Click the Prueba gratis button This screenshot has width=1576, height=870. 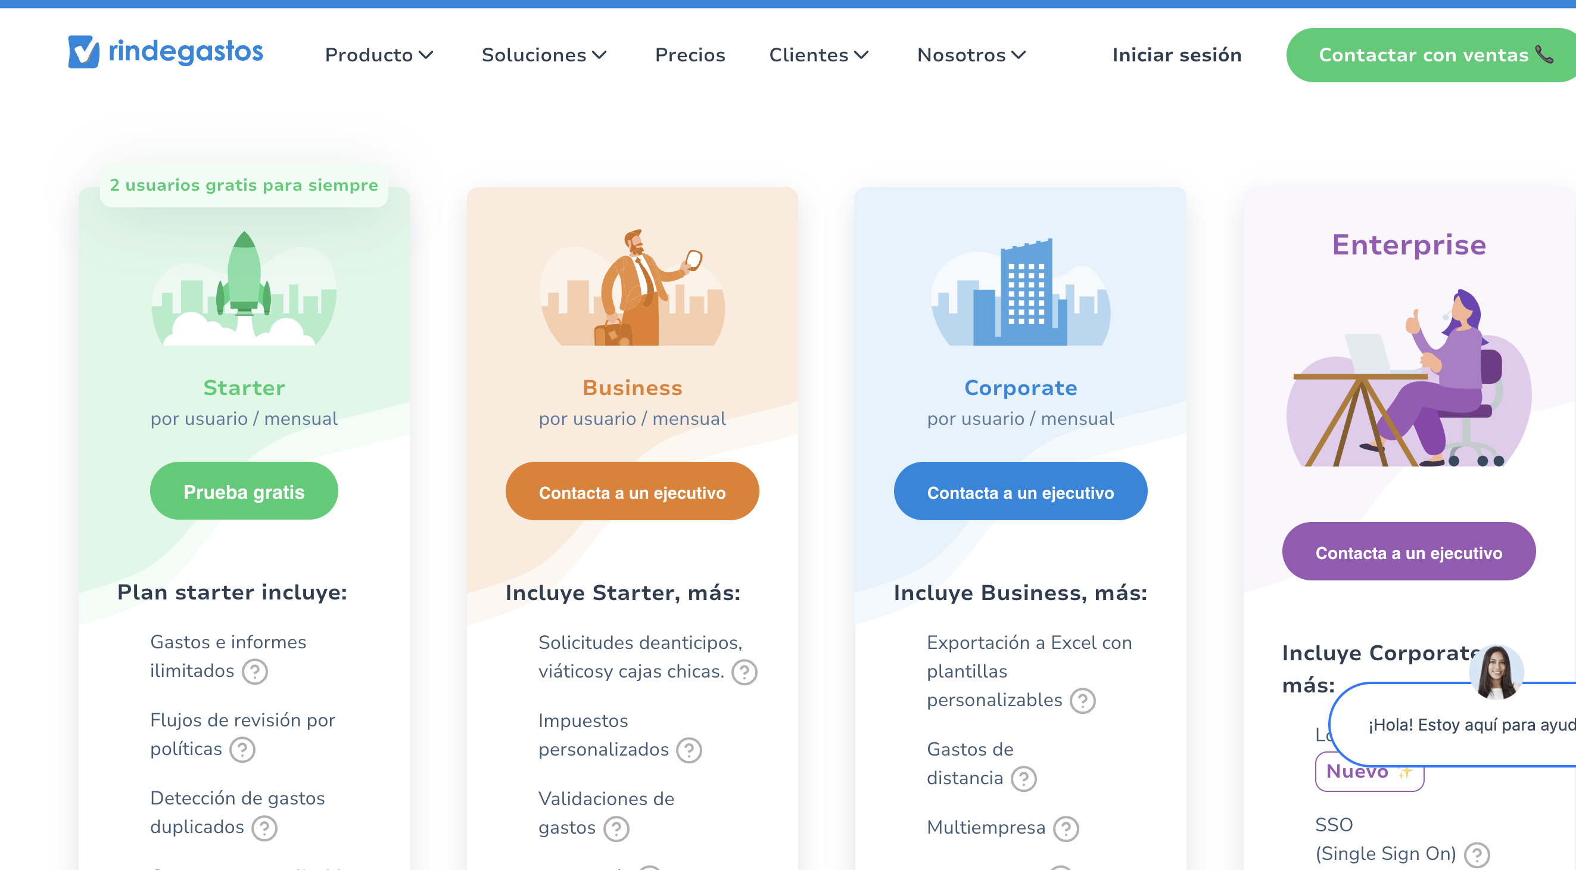244,492
